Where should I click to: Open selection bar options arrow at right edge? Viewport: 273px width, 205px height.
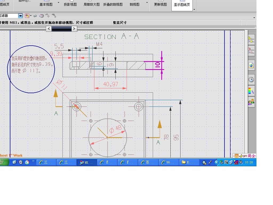click(254, 18)
